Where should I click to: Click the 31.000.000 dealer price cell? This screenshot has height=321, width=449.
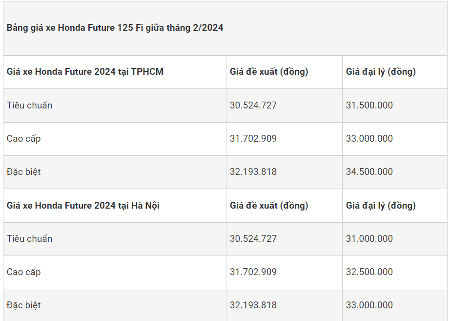[x=369, y=238]
